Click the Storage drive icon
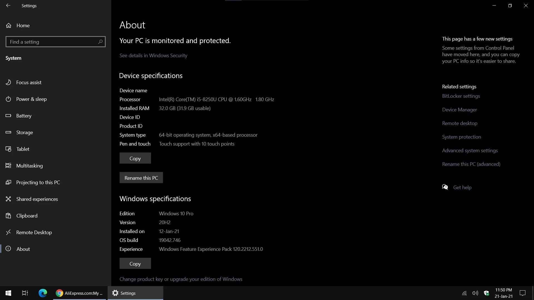 tap(8, 132)
